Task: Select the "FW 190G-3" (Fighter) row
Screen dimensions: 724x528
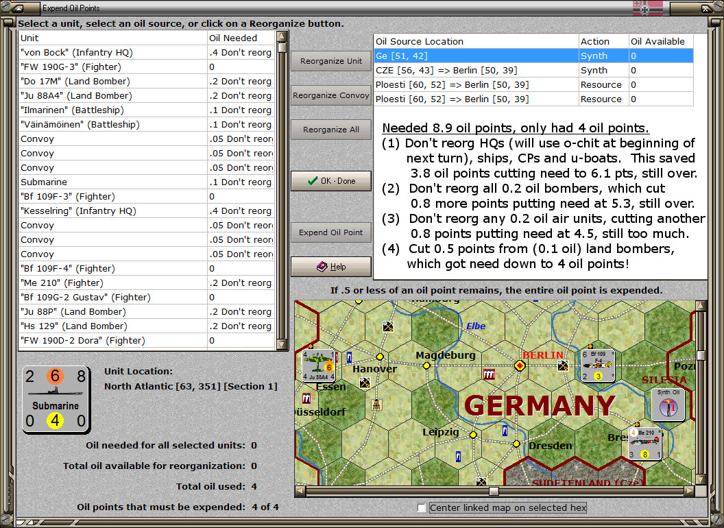Action: [x=147, y=67]
